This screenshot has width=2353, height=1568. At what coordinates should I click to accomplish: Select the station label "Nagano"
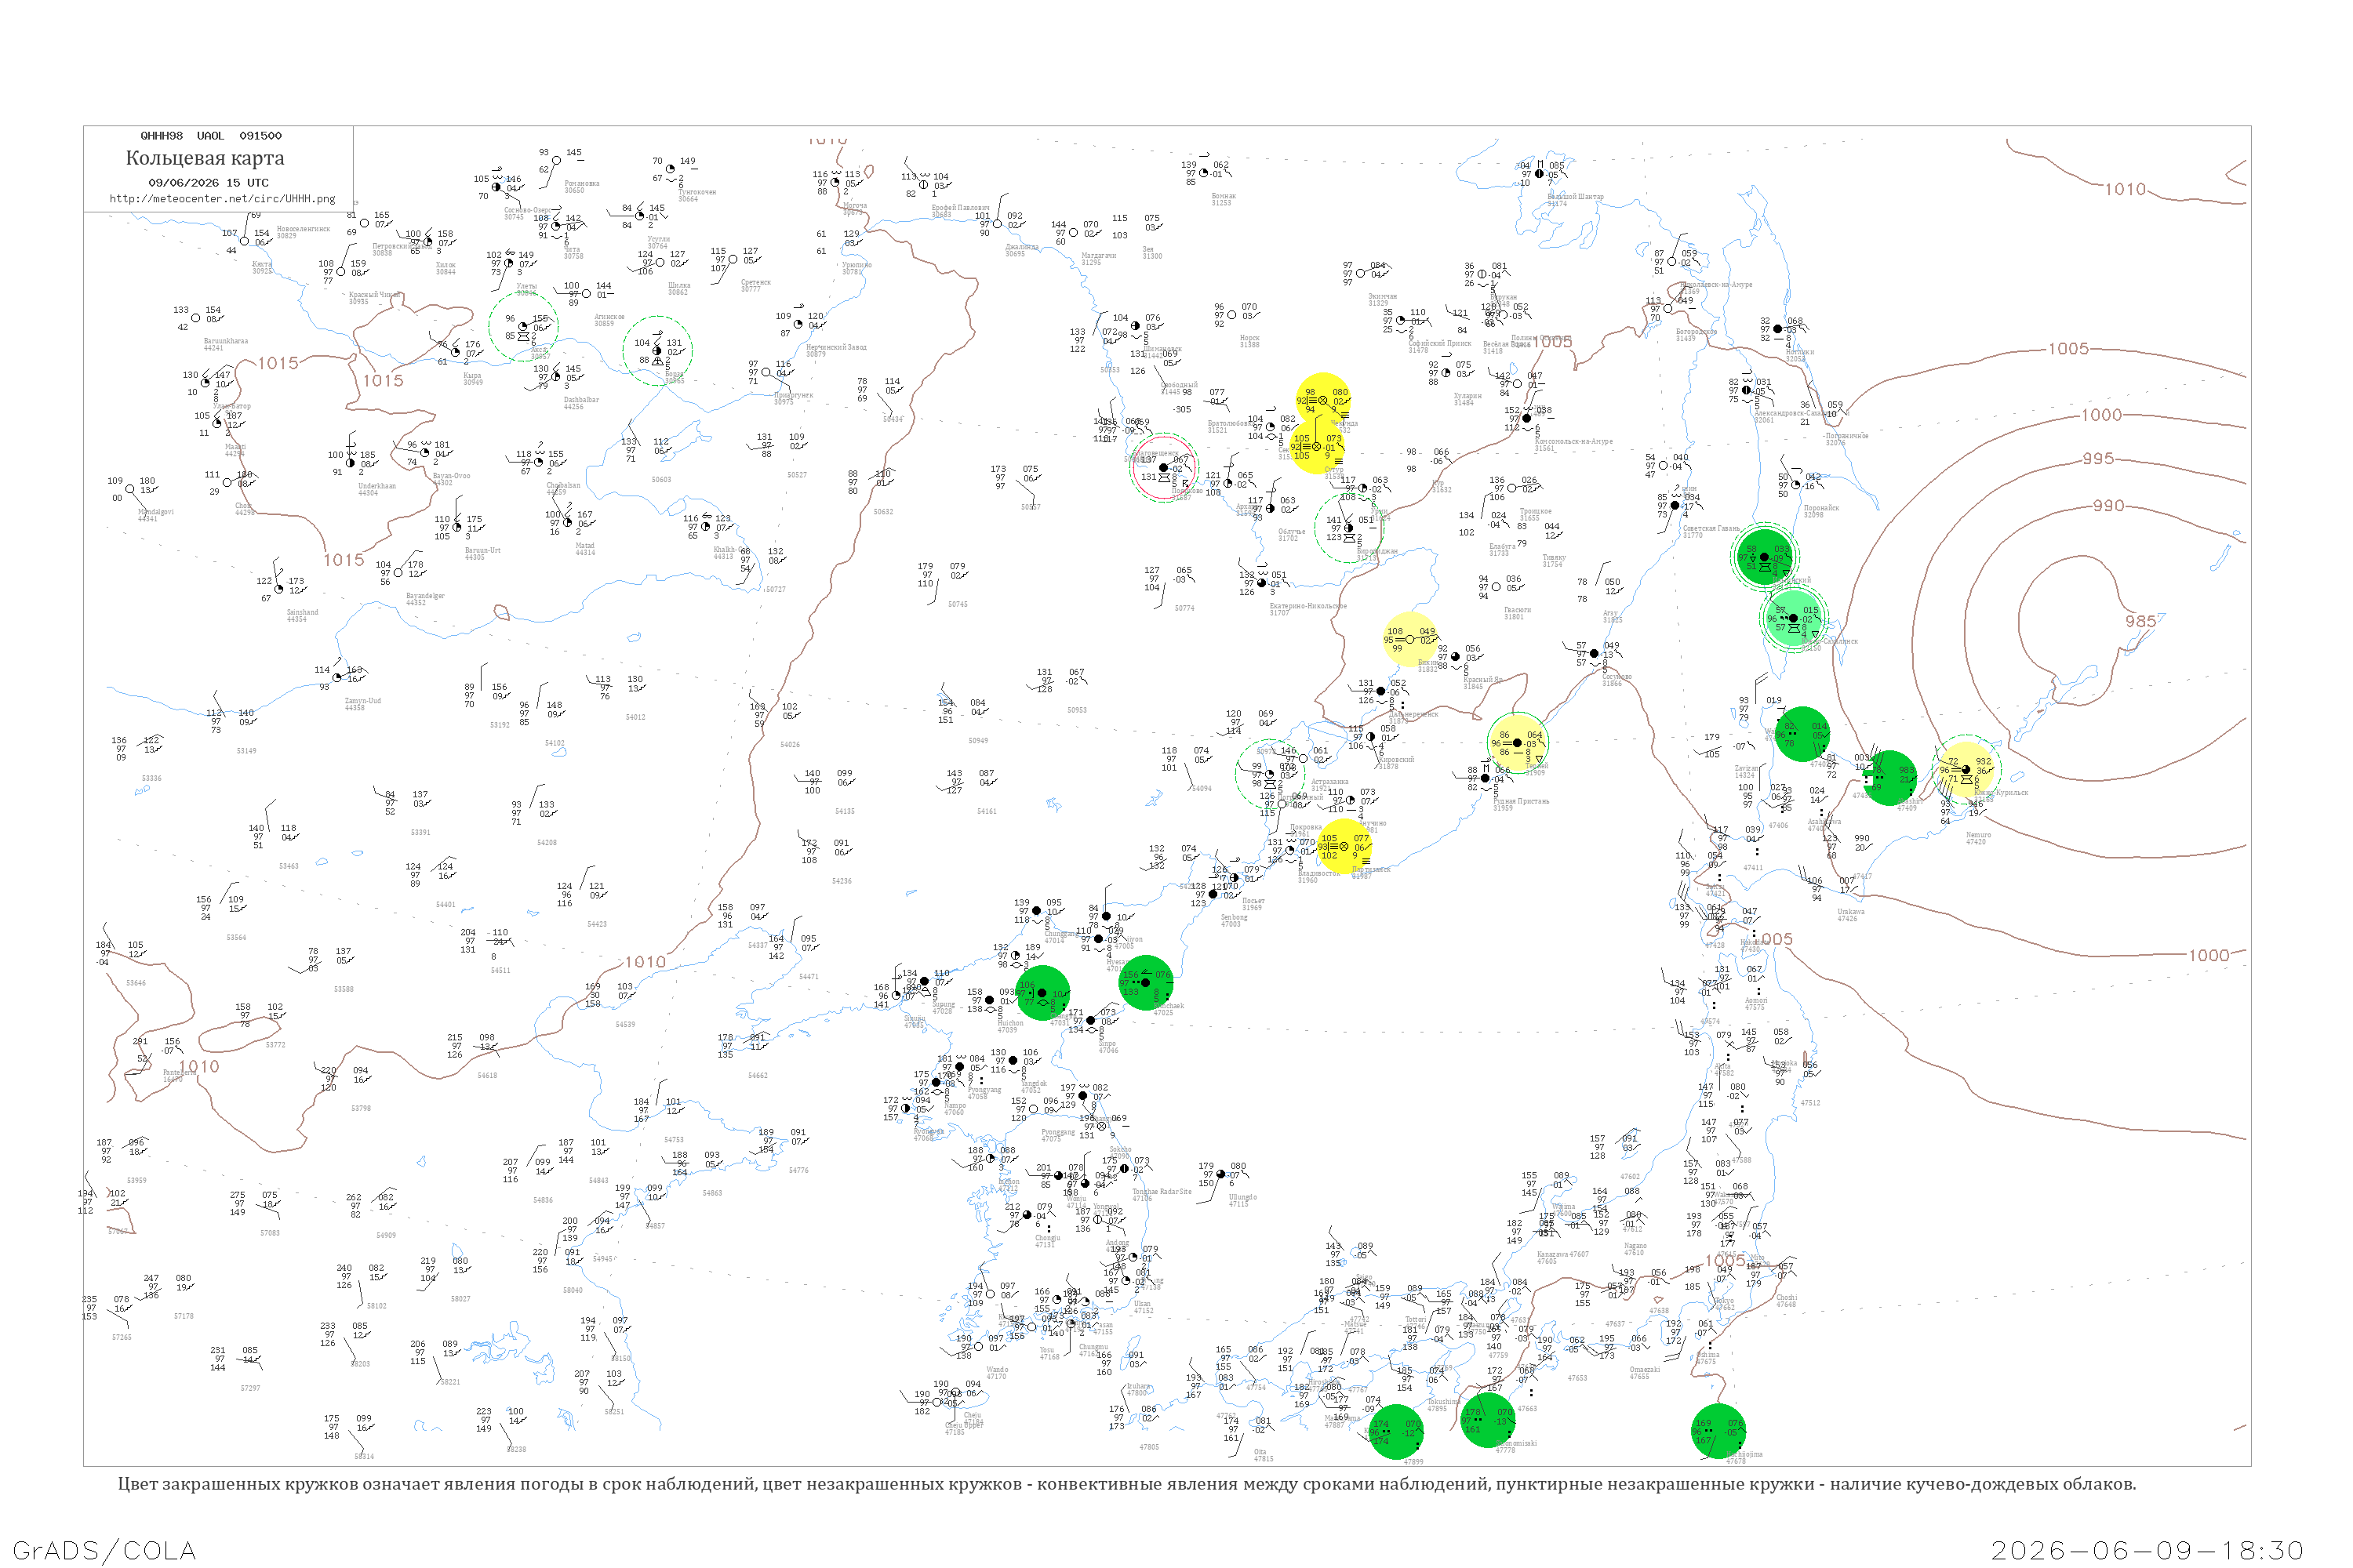pos(1635,1246)
